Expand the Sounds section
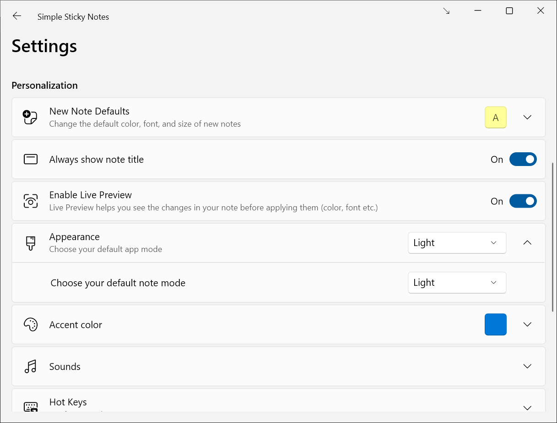Viewport: 557px width, 423px height. tap(527, 366)
